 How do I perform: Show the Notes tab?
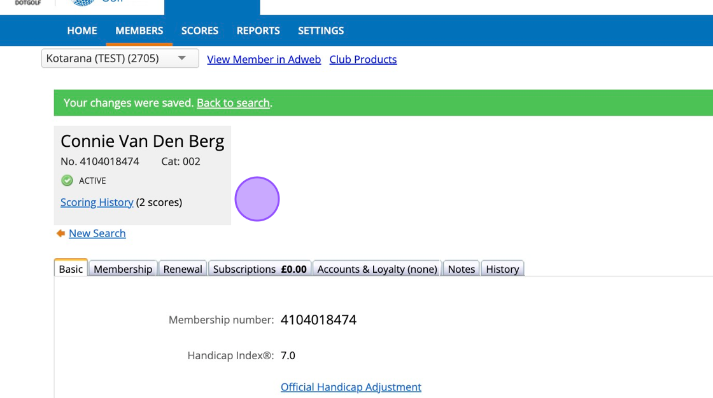[462, 269]
